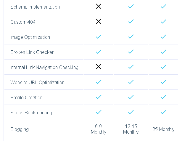The height and width of the screenshot is (141, 182).
Task: Click last checkmark in Custom 404 row
Action: coord(163,22)
